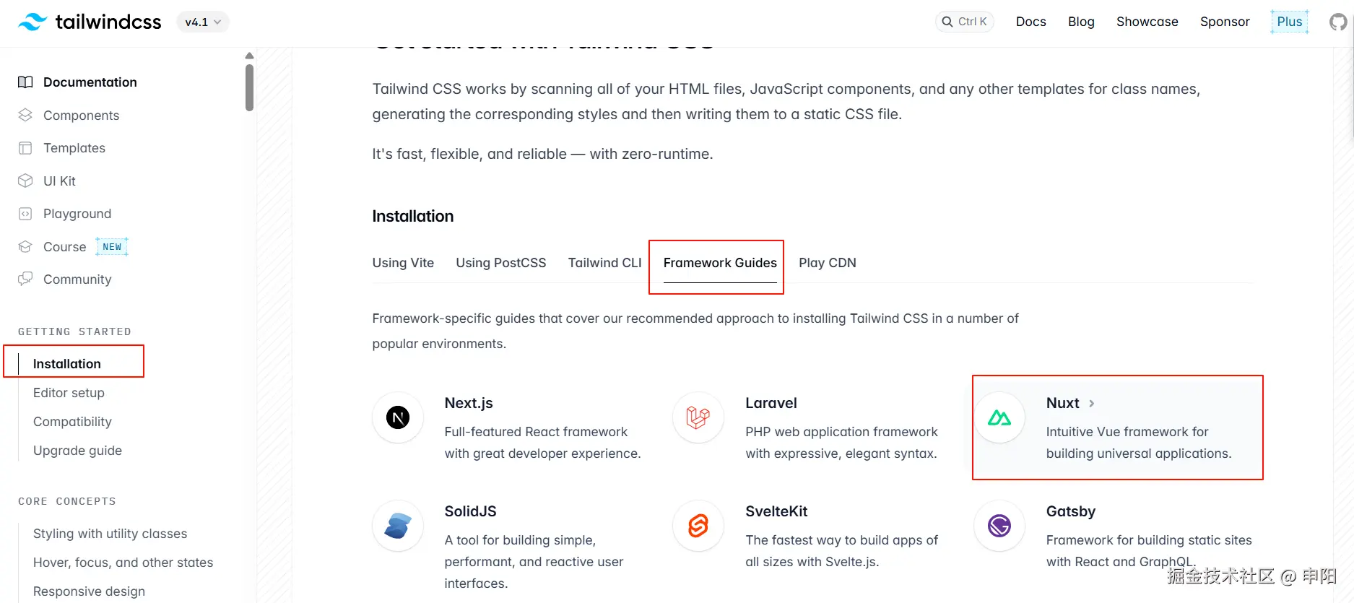Open the Playground sidebar link
The width and height of the screenshot is (1354, 603).
pyautogui.click(x=77, y=214)
